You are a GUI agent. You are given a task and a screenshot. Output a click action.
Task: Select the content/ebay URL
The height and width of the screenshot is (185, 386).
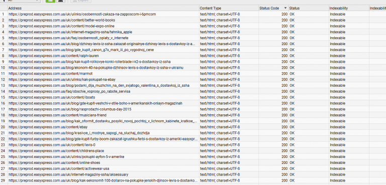(48, 127)
